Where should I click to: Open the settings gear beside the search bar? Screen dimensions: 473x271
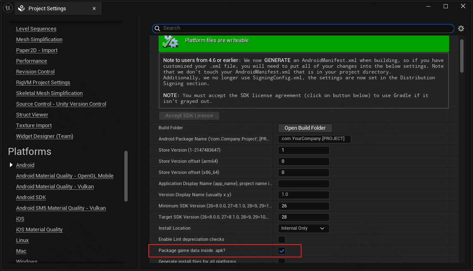coord(461,28)
